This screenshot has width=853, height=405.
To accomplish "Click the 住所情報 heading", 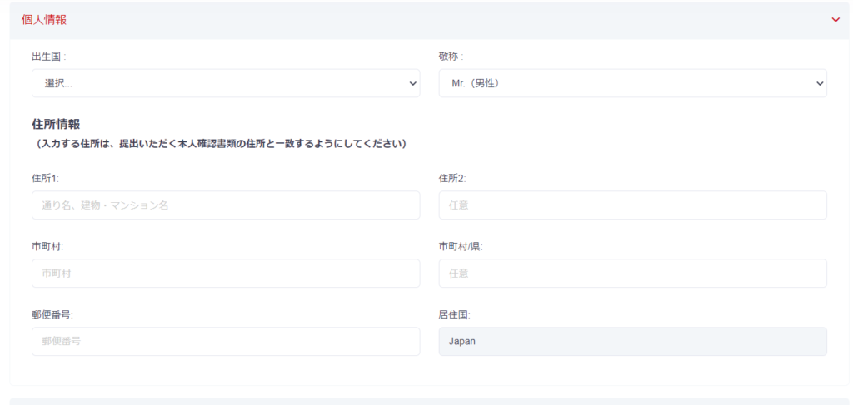I will (56, 124).
